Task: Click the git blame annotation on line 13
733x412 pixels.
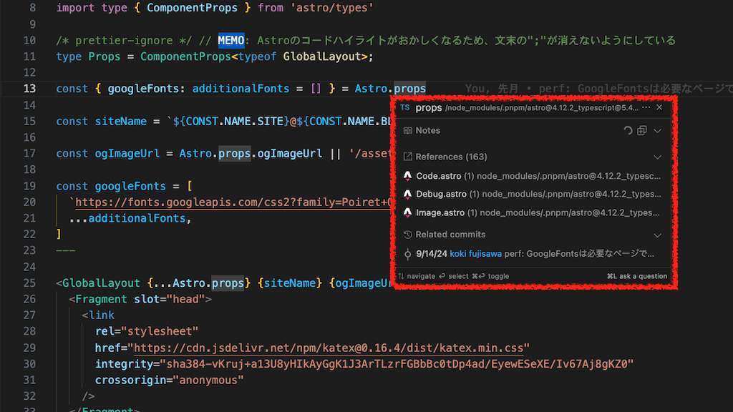Action: coord(599,89)
